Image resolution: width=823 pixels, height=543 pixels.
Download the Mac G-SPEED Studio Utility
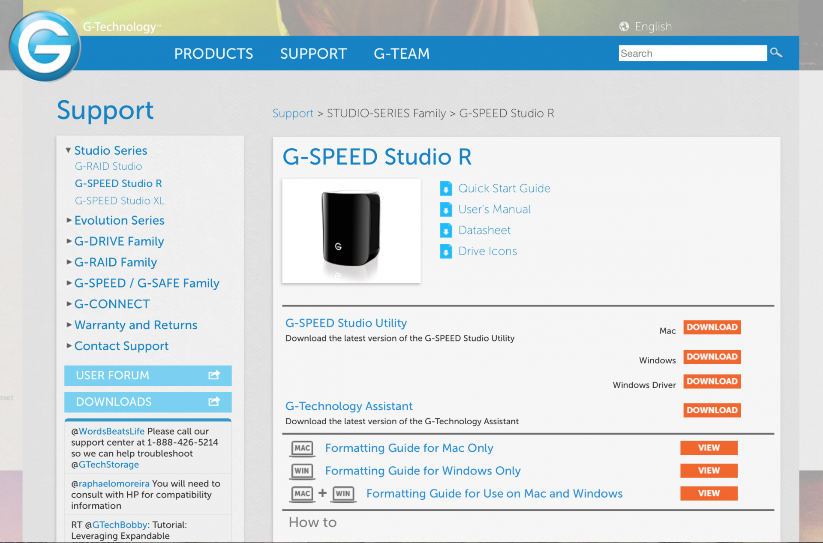pyautogui.click(x=712, y=327)
